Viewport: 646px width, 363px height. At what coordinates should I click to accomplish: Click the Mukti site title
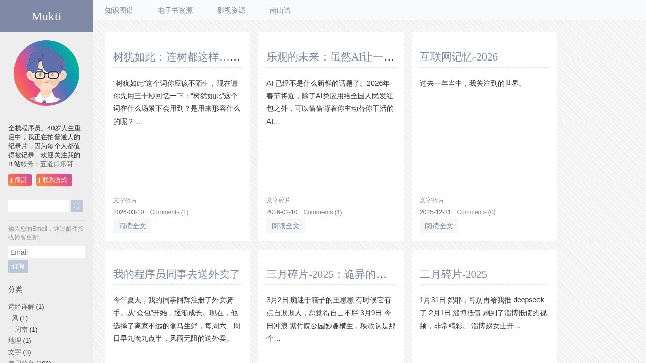coord(46,16)
